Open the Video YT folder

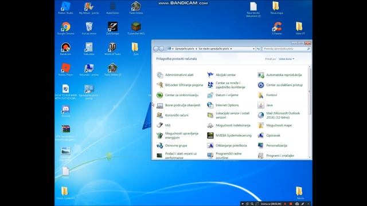click(x=300, y=28)
